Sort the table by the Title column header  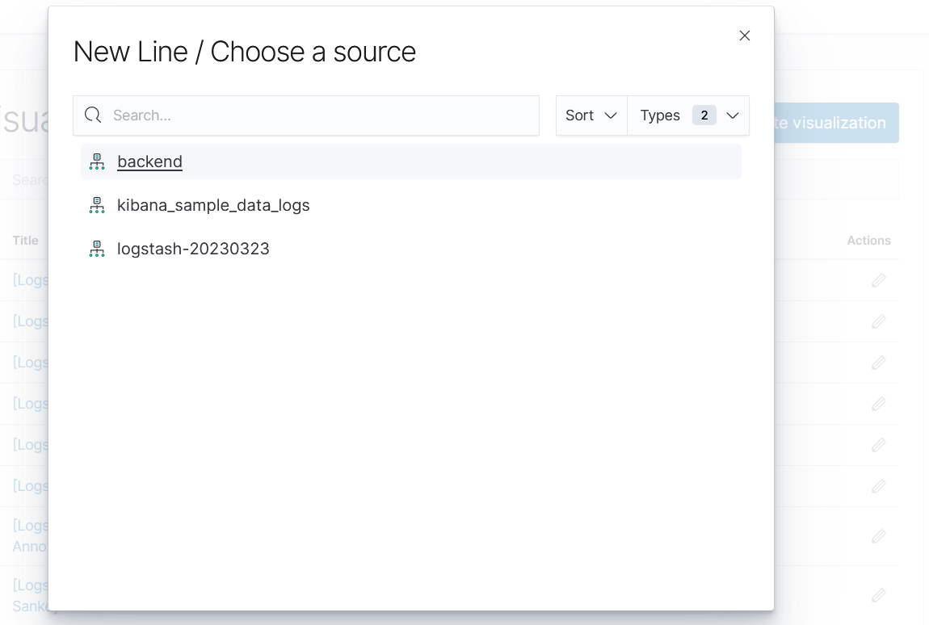tap(26, 240)
